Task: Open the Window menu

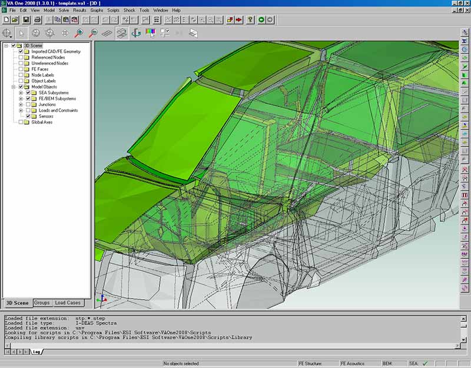Action: pyautogui.click(x=161, y=10)
